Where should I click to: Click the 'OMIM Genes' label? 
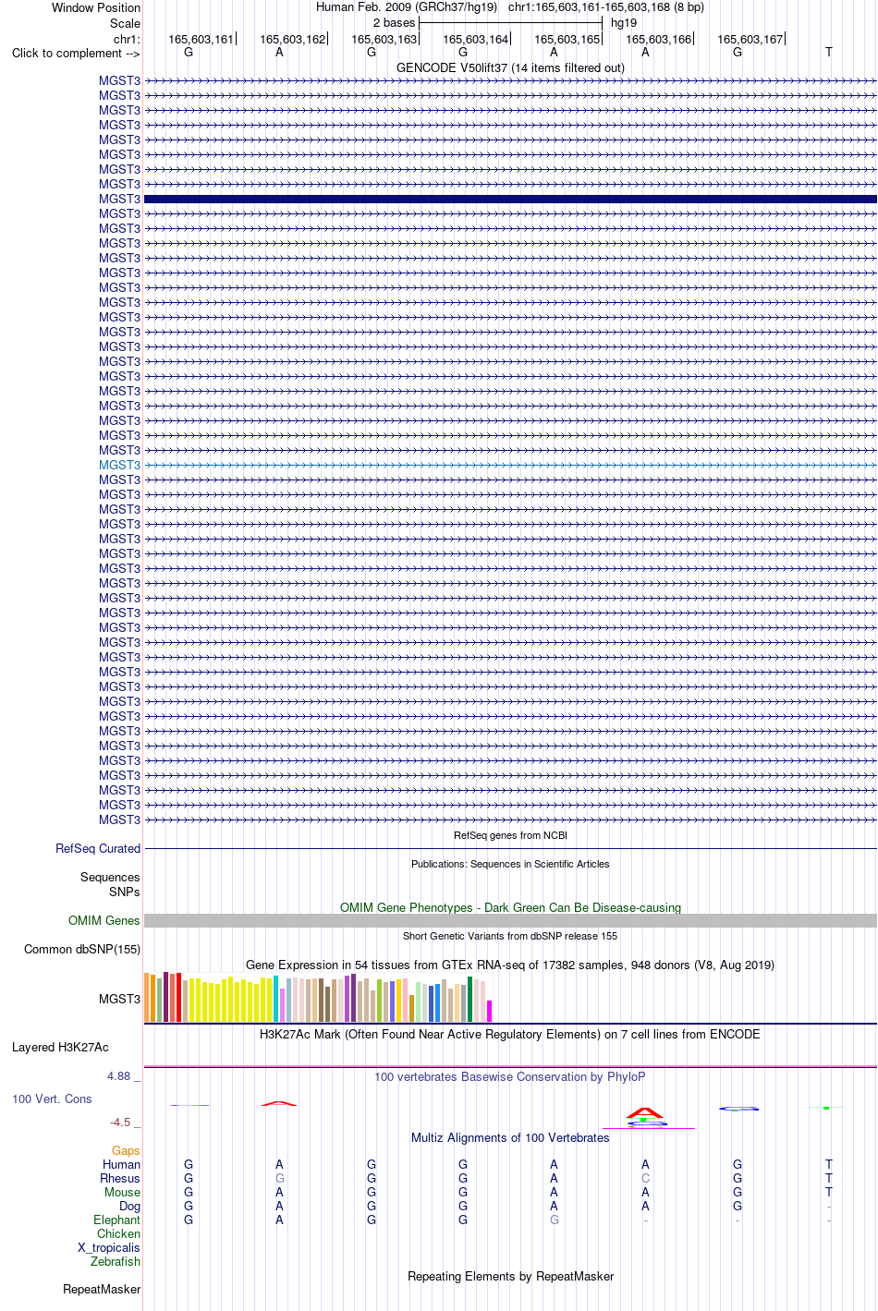click(x=104, y=920)
